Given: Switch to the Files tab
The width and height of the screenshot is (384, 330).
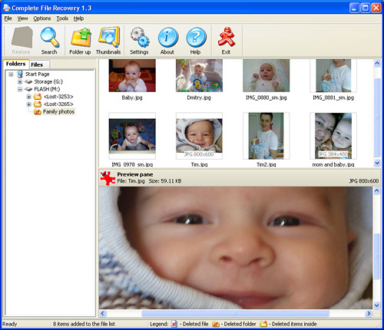Looking at the screenshot, I should tap(38, 64).
